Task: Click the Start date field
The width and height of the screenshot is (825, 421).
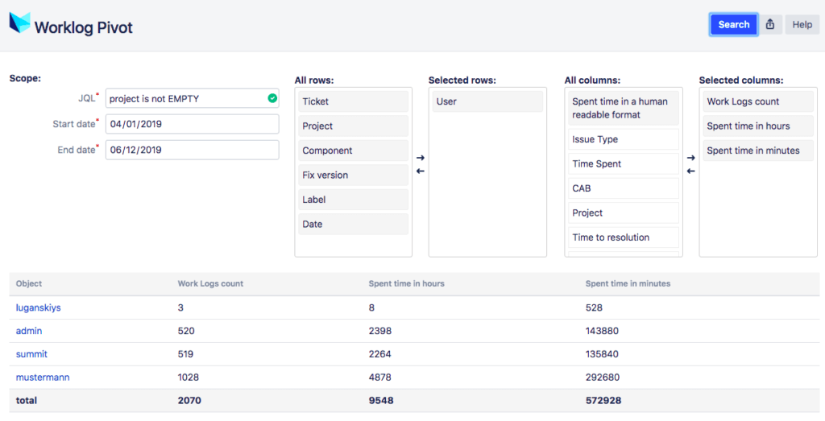Action: point(192,124)
